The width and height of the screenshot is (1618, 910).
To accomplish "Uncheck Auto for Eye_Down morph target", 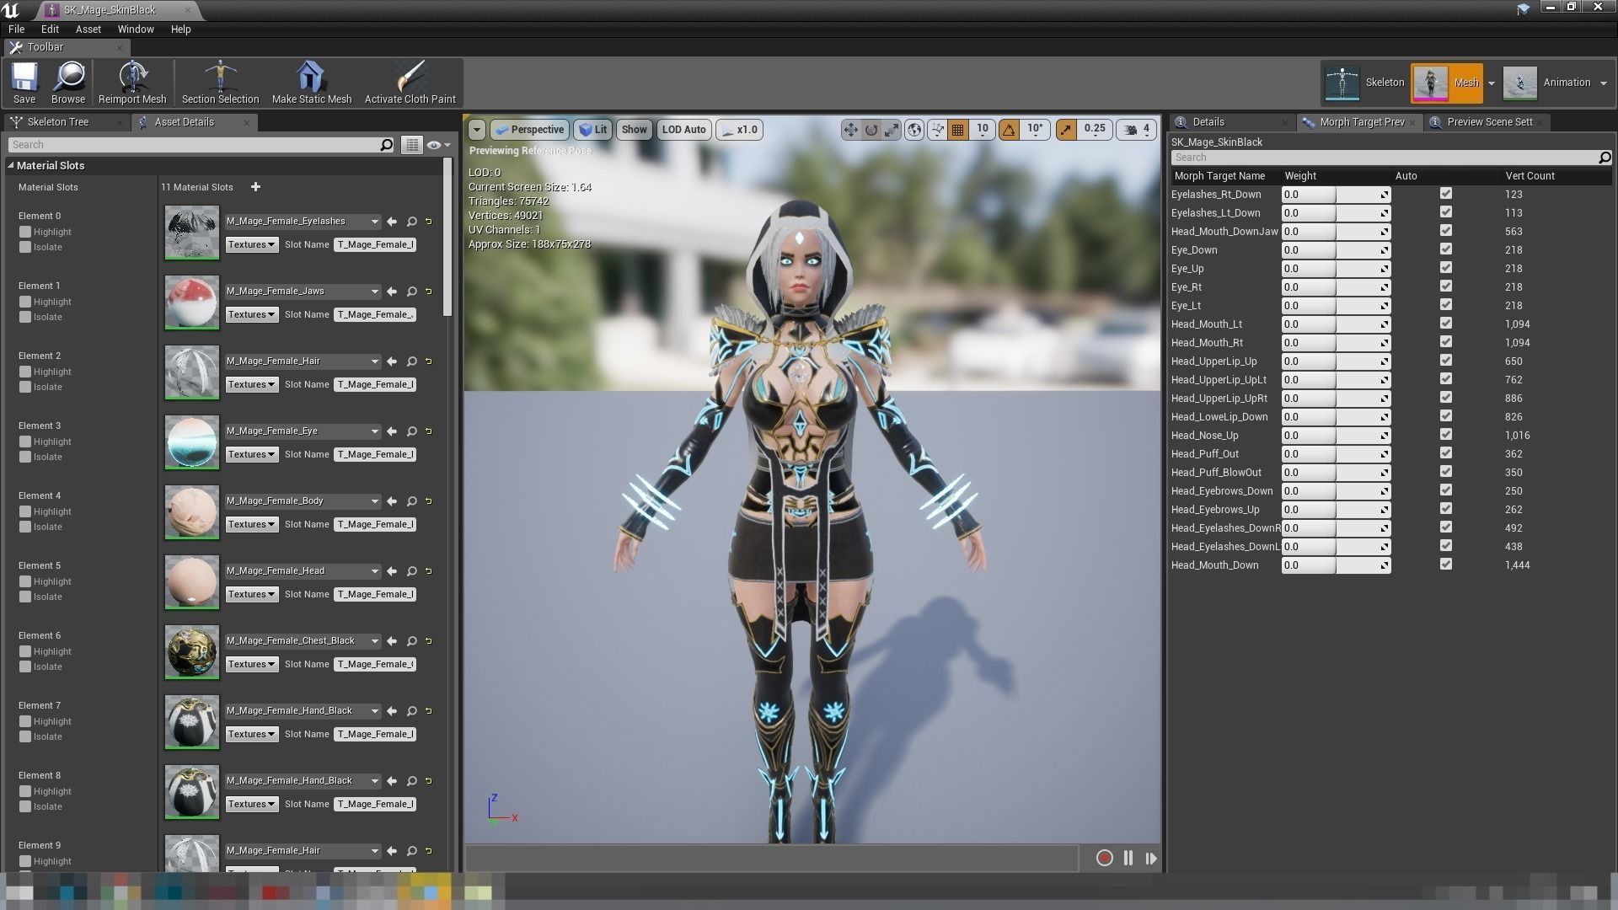I will click(x=1446, y=249).
